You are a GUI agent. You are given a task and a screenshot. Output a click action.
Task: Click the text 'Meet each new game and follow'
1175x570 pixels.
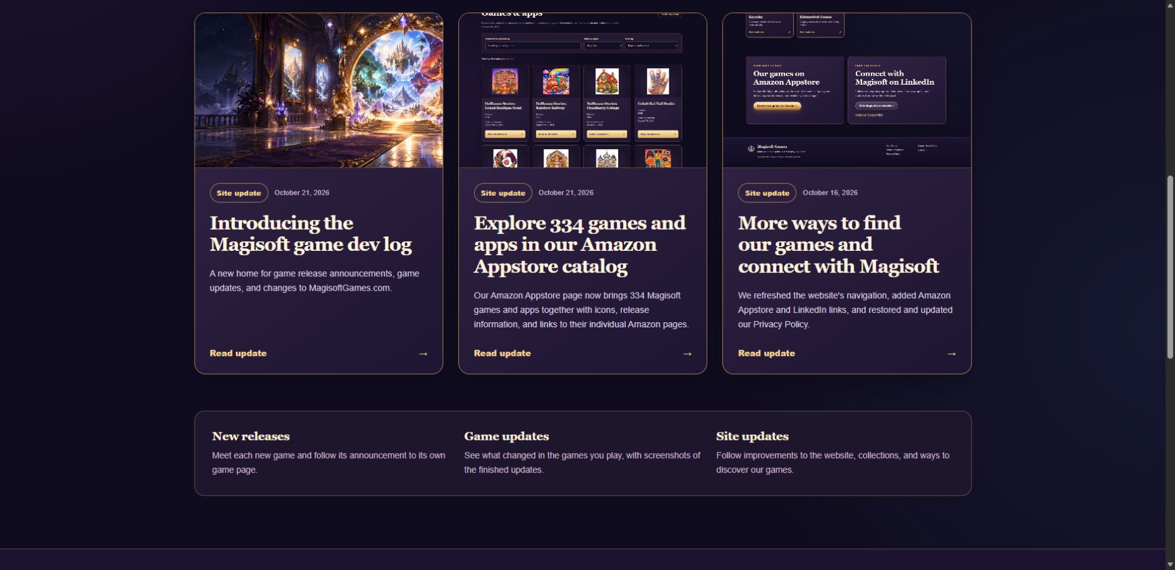(329, 463)
